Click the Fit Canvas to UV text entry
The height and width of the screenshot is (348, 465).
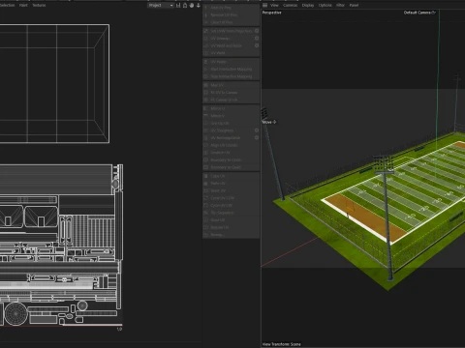pyautogui.click(x=224, y=100)
